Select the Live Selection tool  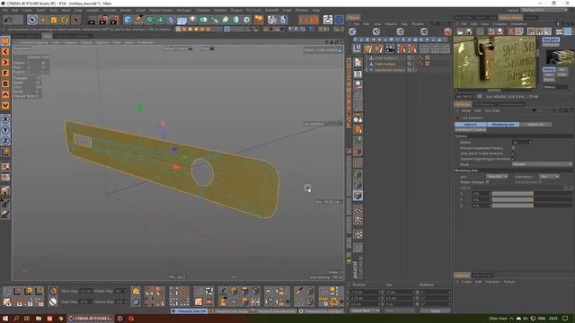coord(32,20)
